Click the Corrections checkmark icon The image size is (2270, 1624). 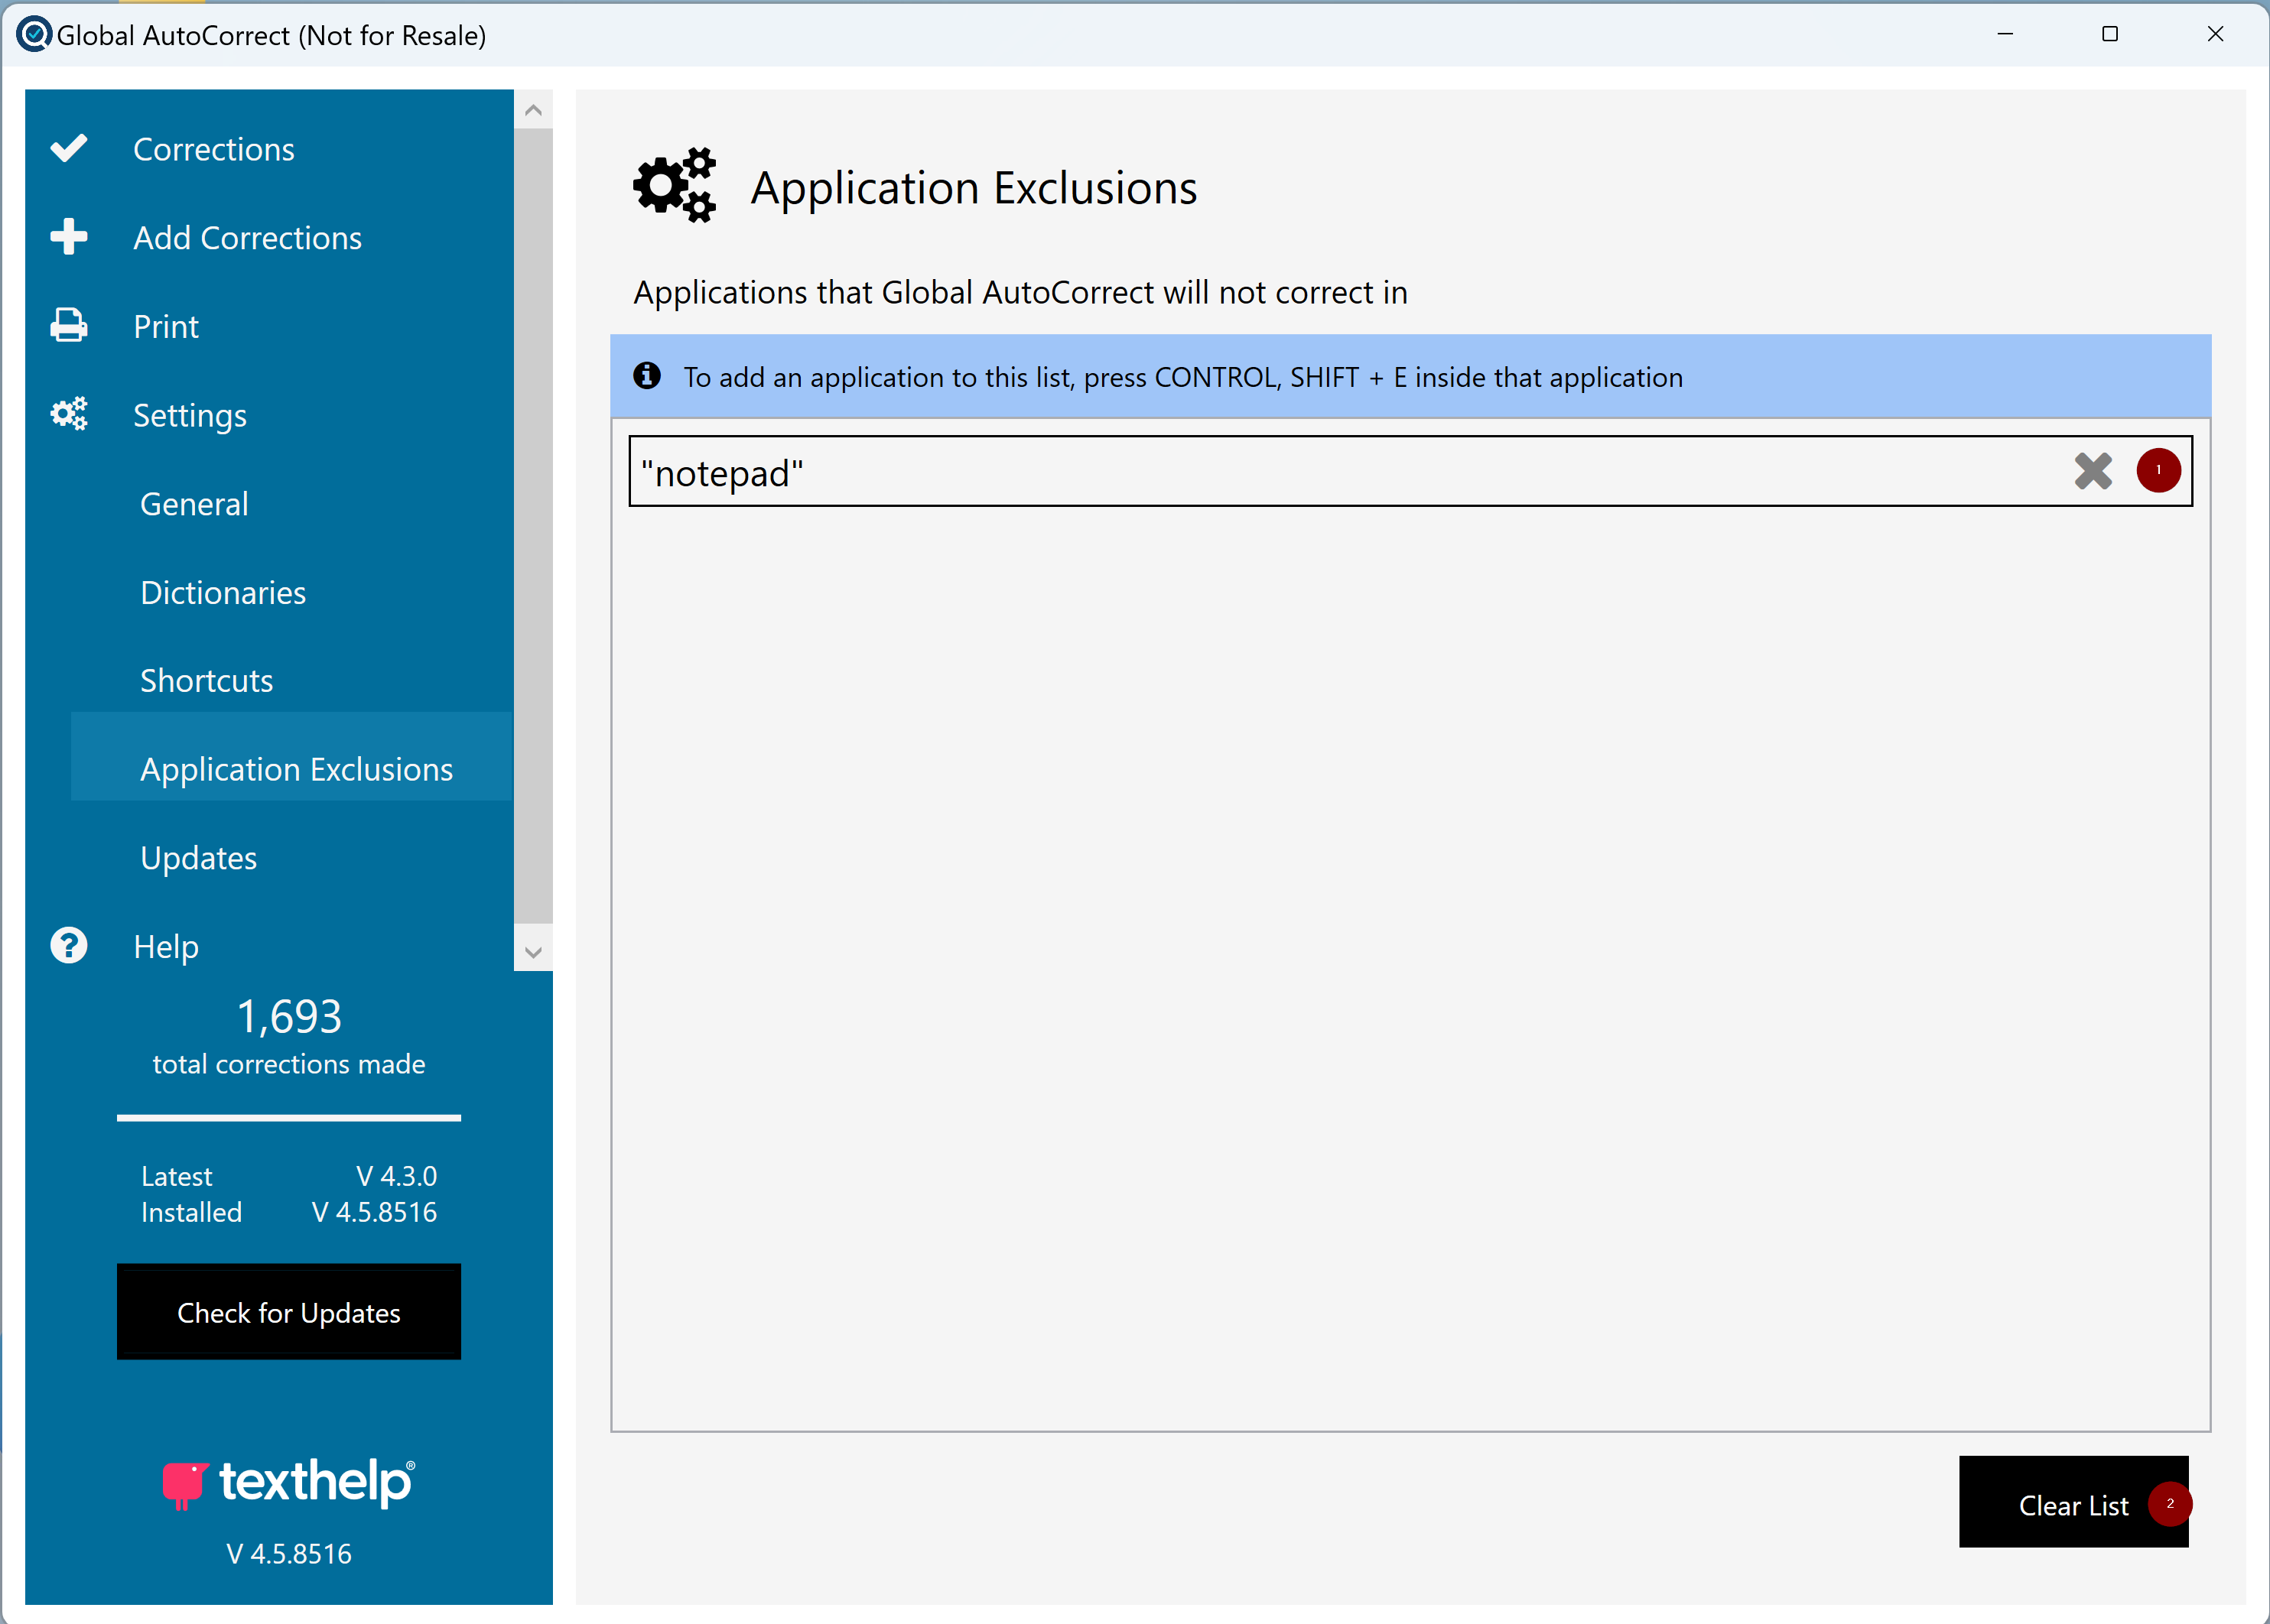(x=69, y=148)
